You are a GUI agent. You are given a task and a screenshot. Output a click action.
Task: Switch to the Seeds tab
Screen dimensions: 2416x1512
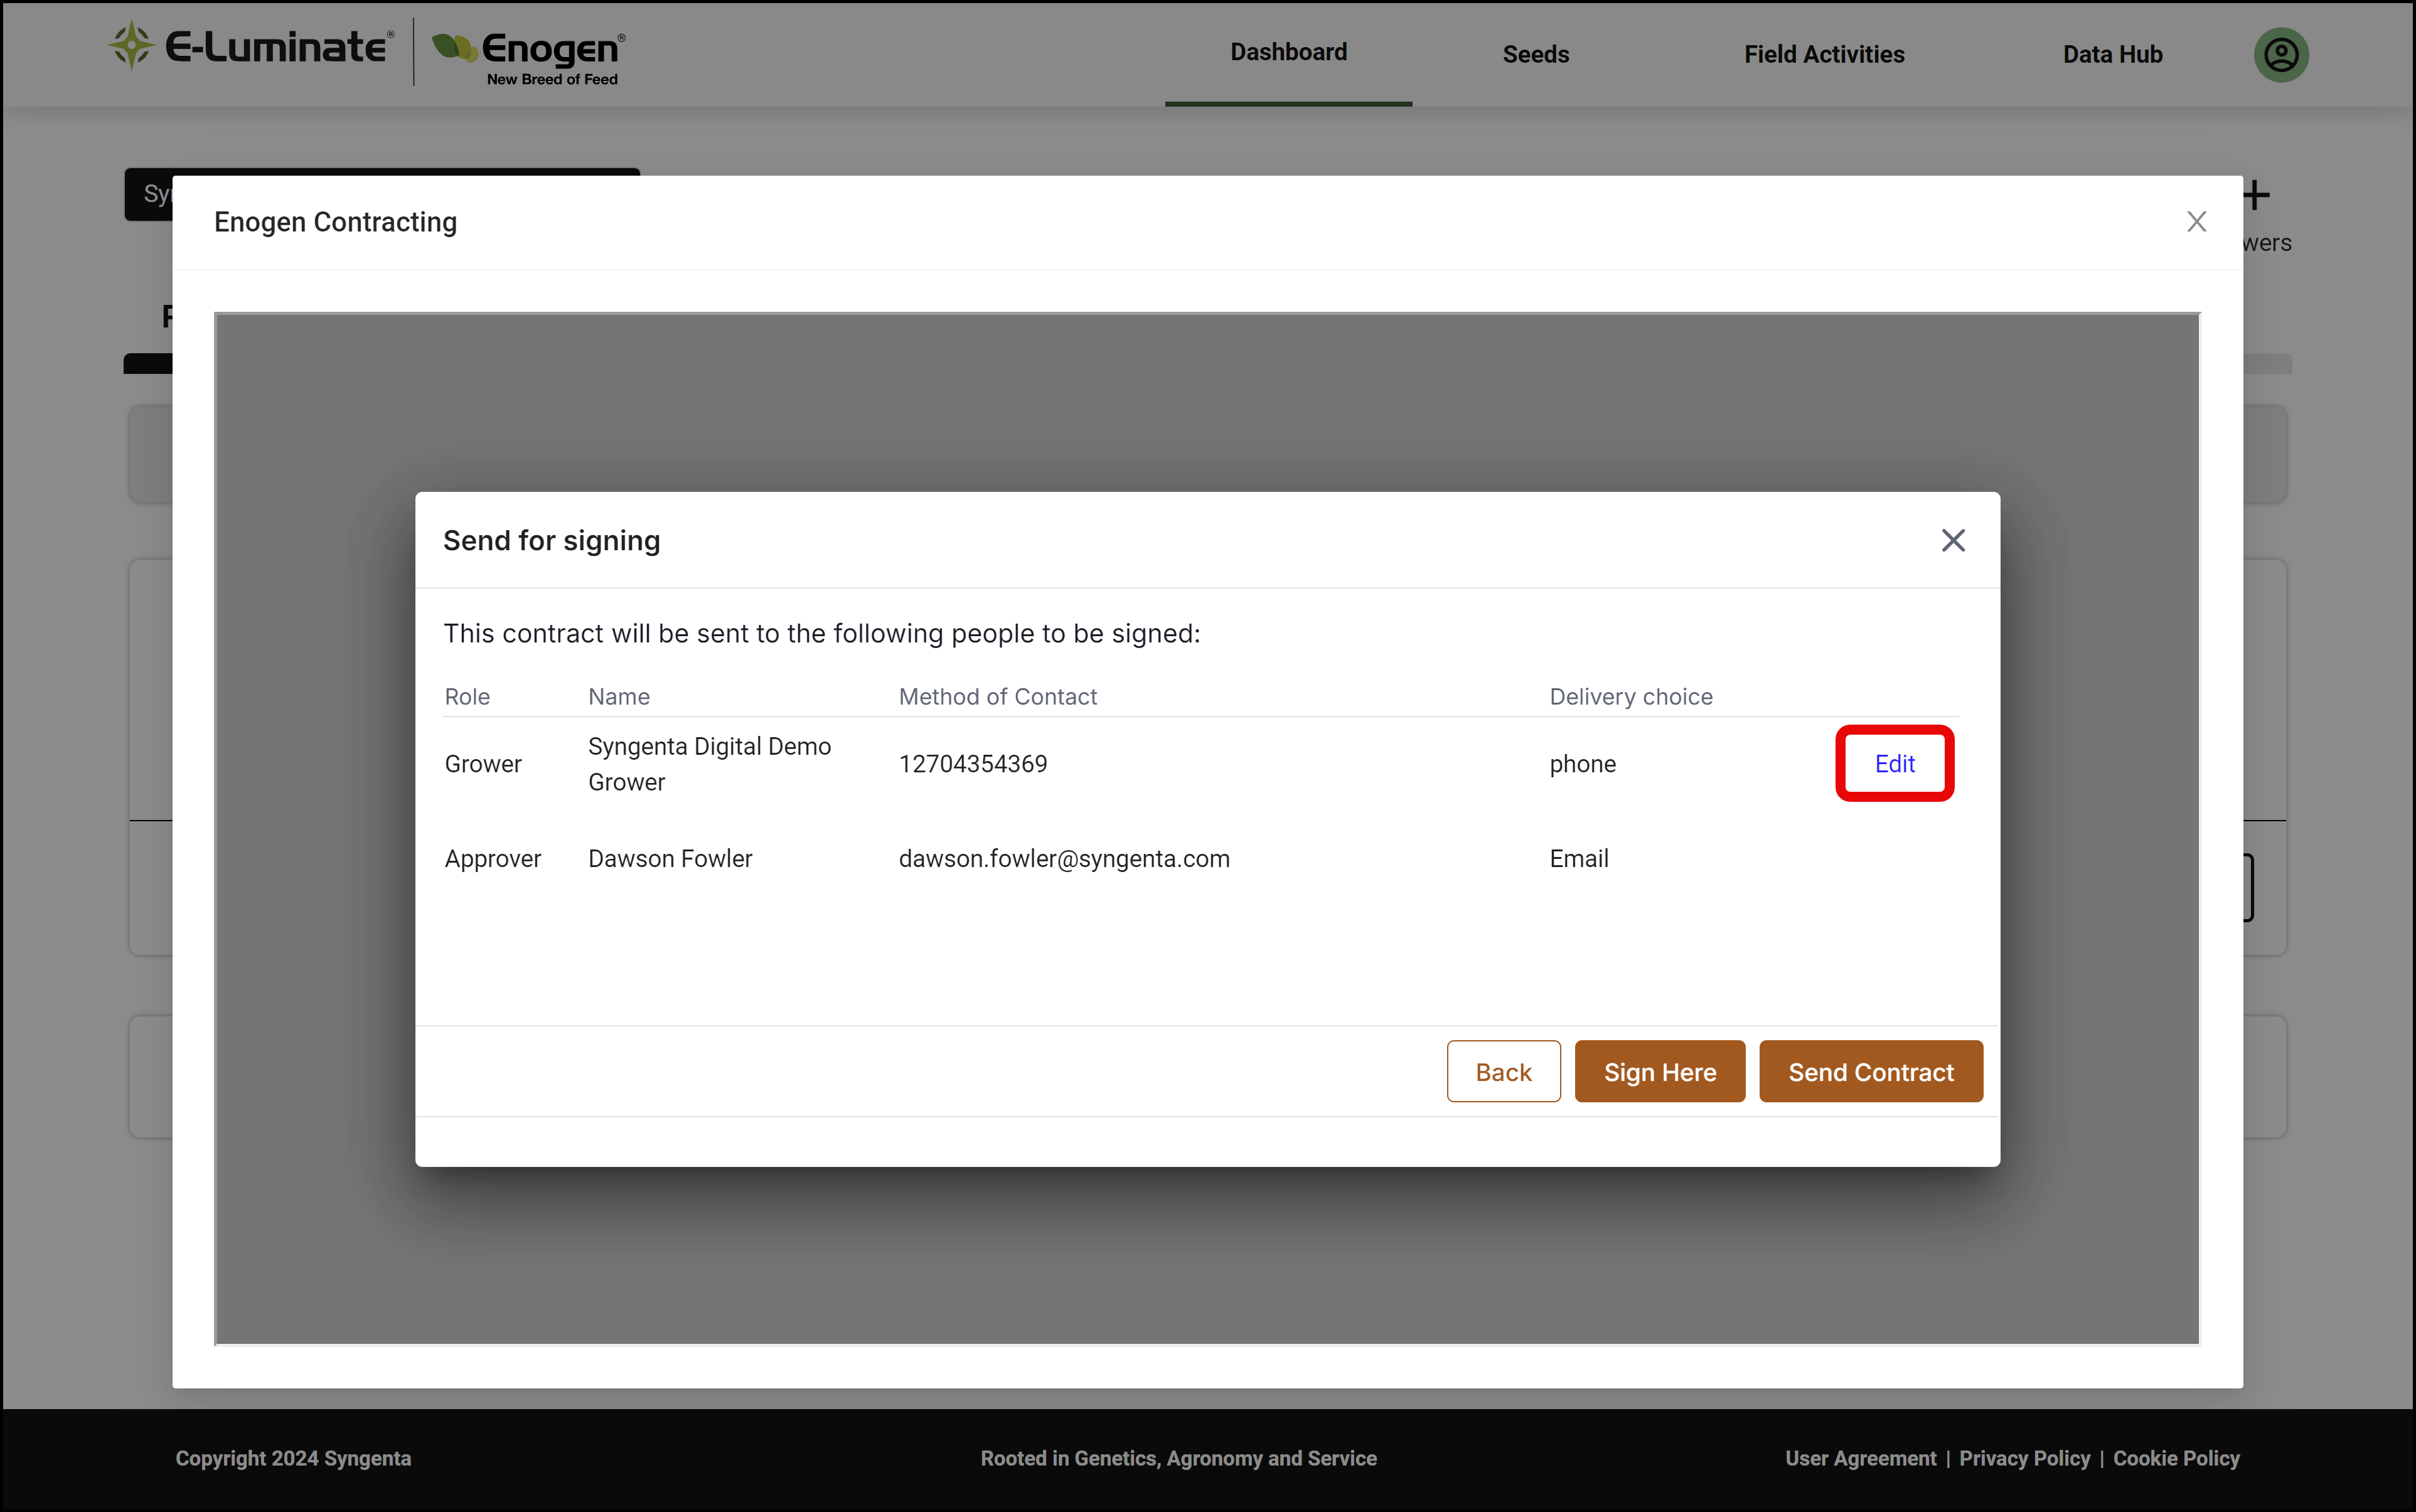coord(1535,54)
